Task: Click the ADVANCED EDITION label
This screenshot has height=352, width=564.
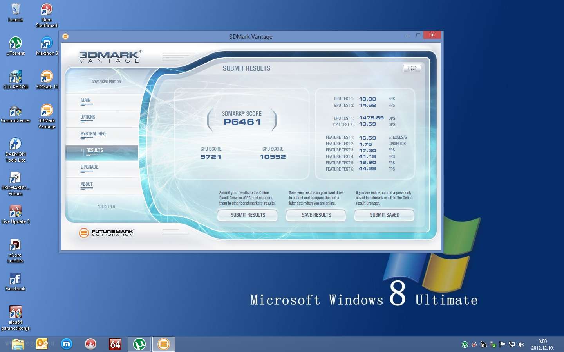Action: click(x=106, y=82)
